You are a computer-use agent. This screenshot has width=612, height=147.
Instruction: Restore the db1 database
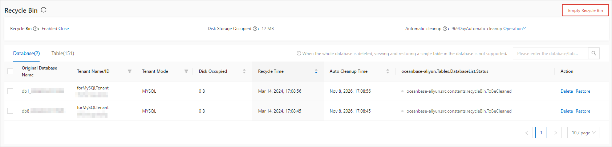tap(583, 91)
